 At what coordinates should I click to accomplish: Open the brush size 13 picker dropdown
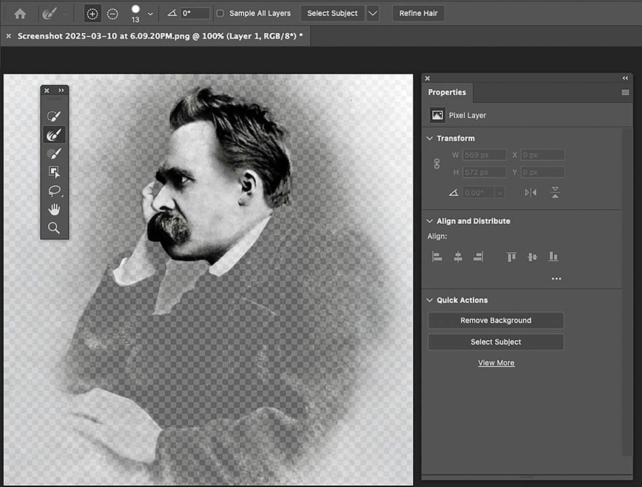(x=150, y=14)
